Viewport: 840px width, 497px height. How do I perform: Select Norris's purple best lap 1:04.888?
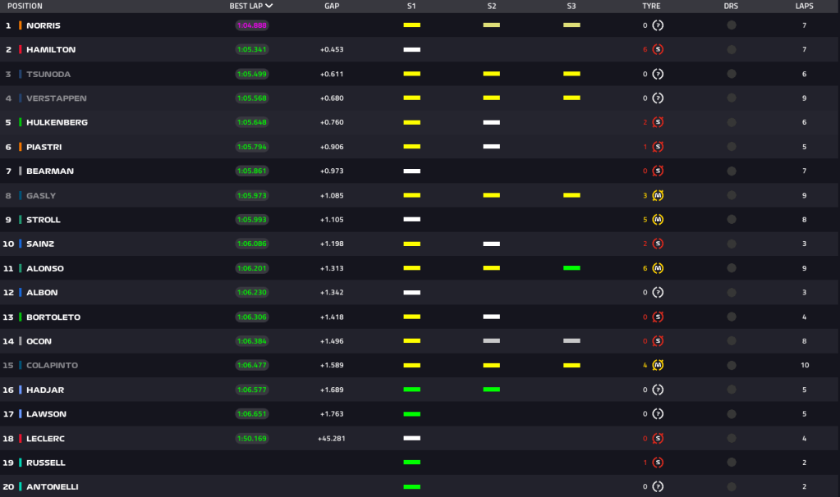tap(252, 25)
